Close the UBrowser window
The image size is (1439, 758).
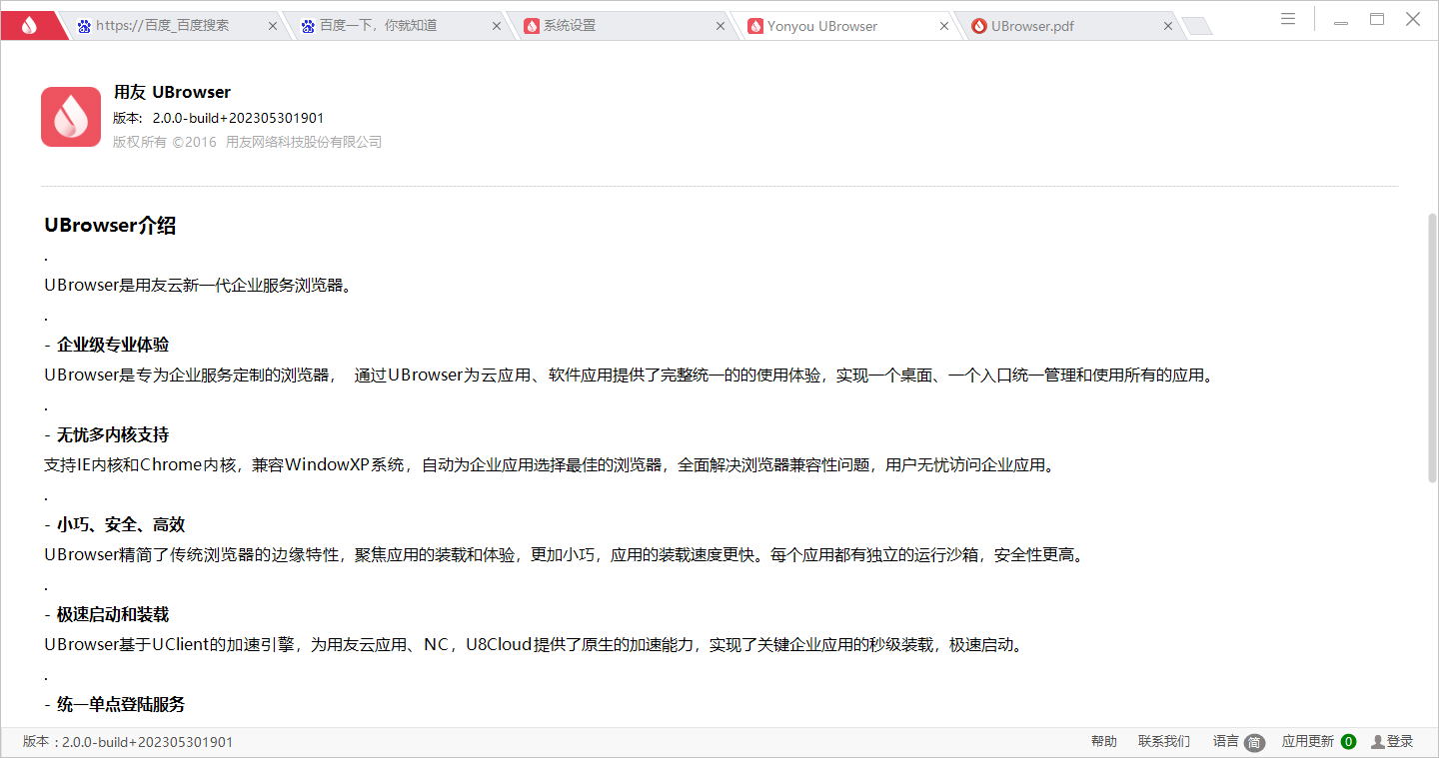1413,19
